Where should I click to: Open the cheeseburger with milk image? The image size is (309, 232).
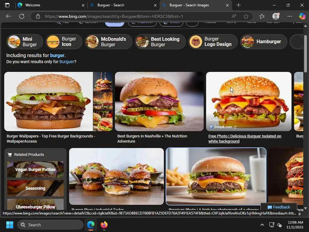(x=216, y=176)
